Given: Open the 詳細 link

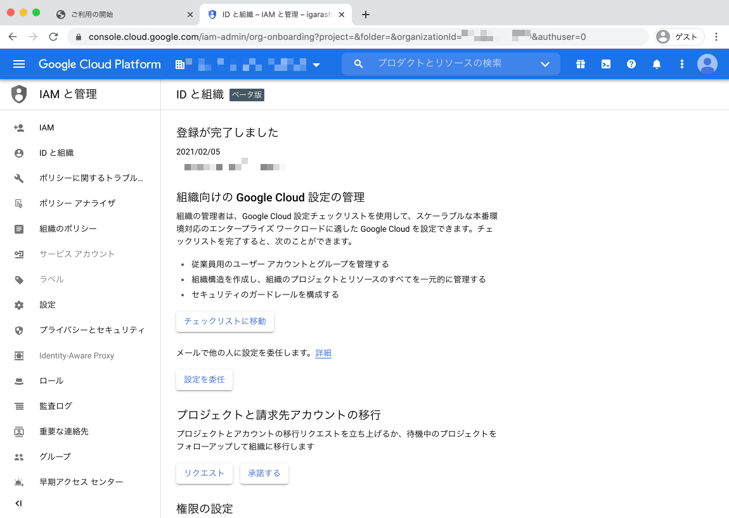Looking at the screenshot, I should point(323,353).
